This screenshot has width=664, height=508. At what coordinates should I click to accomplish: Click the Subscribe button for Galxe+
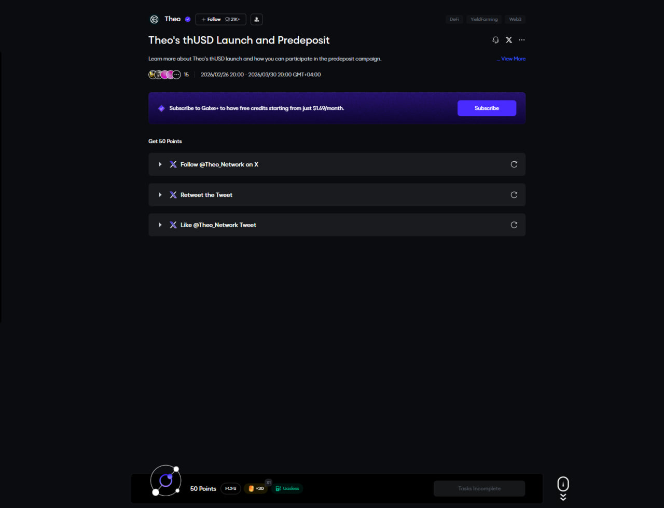point(487,108)
